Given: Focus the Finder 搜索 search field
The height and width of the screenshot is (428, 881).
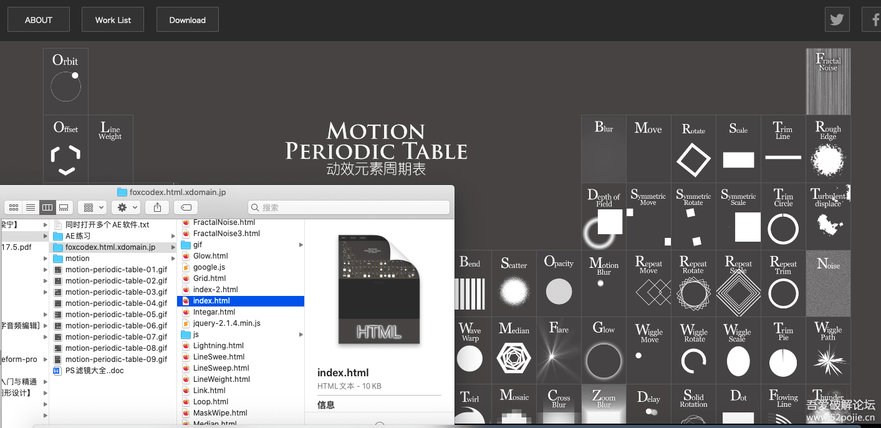Looking at the screenshot, I should pyautogui.click(x=349, y=207).
